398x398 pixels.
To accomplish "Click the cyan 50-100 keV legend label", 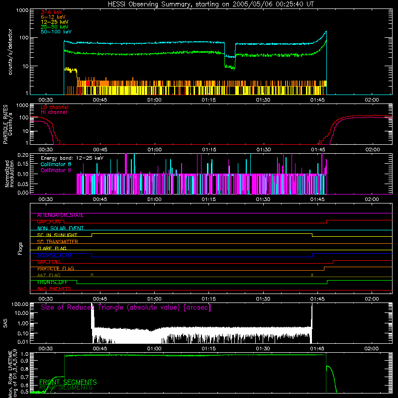I will click(56, 32).
